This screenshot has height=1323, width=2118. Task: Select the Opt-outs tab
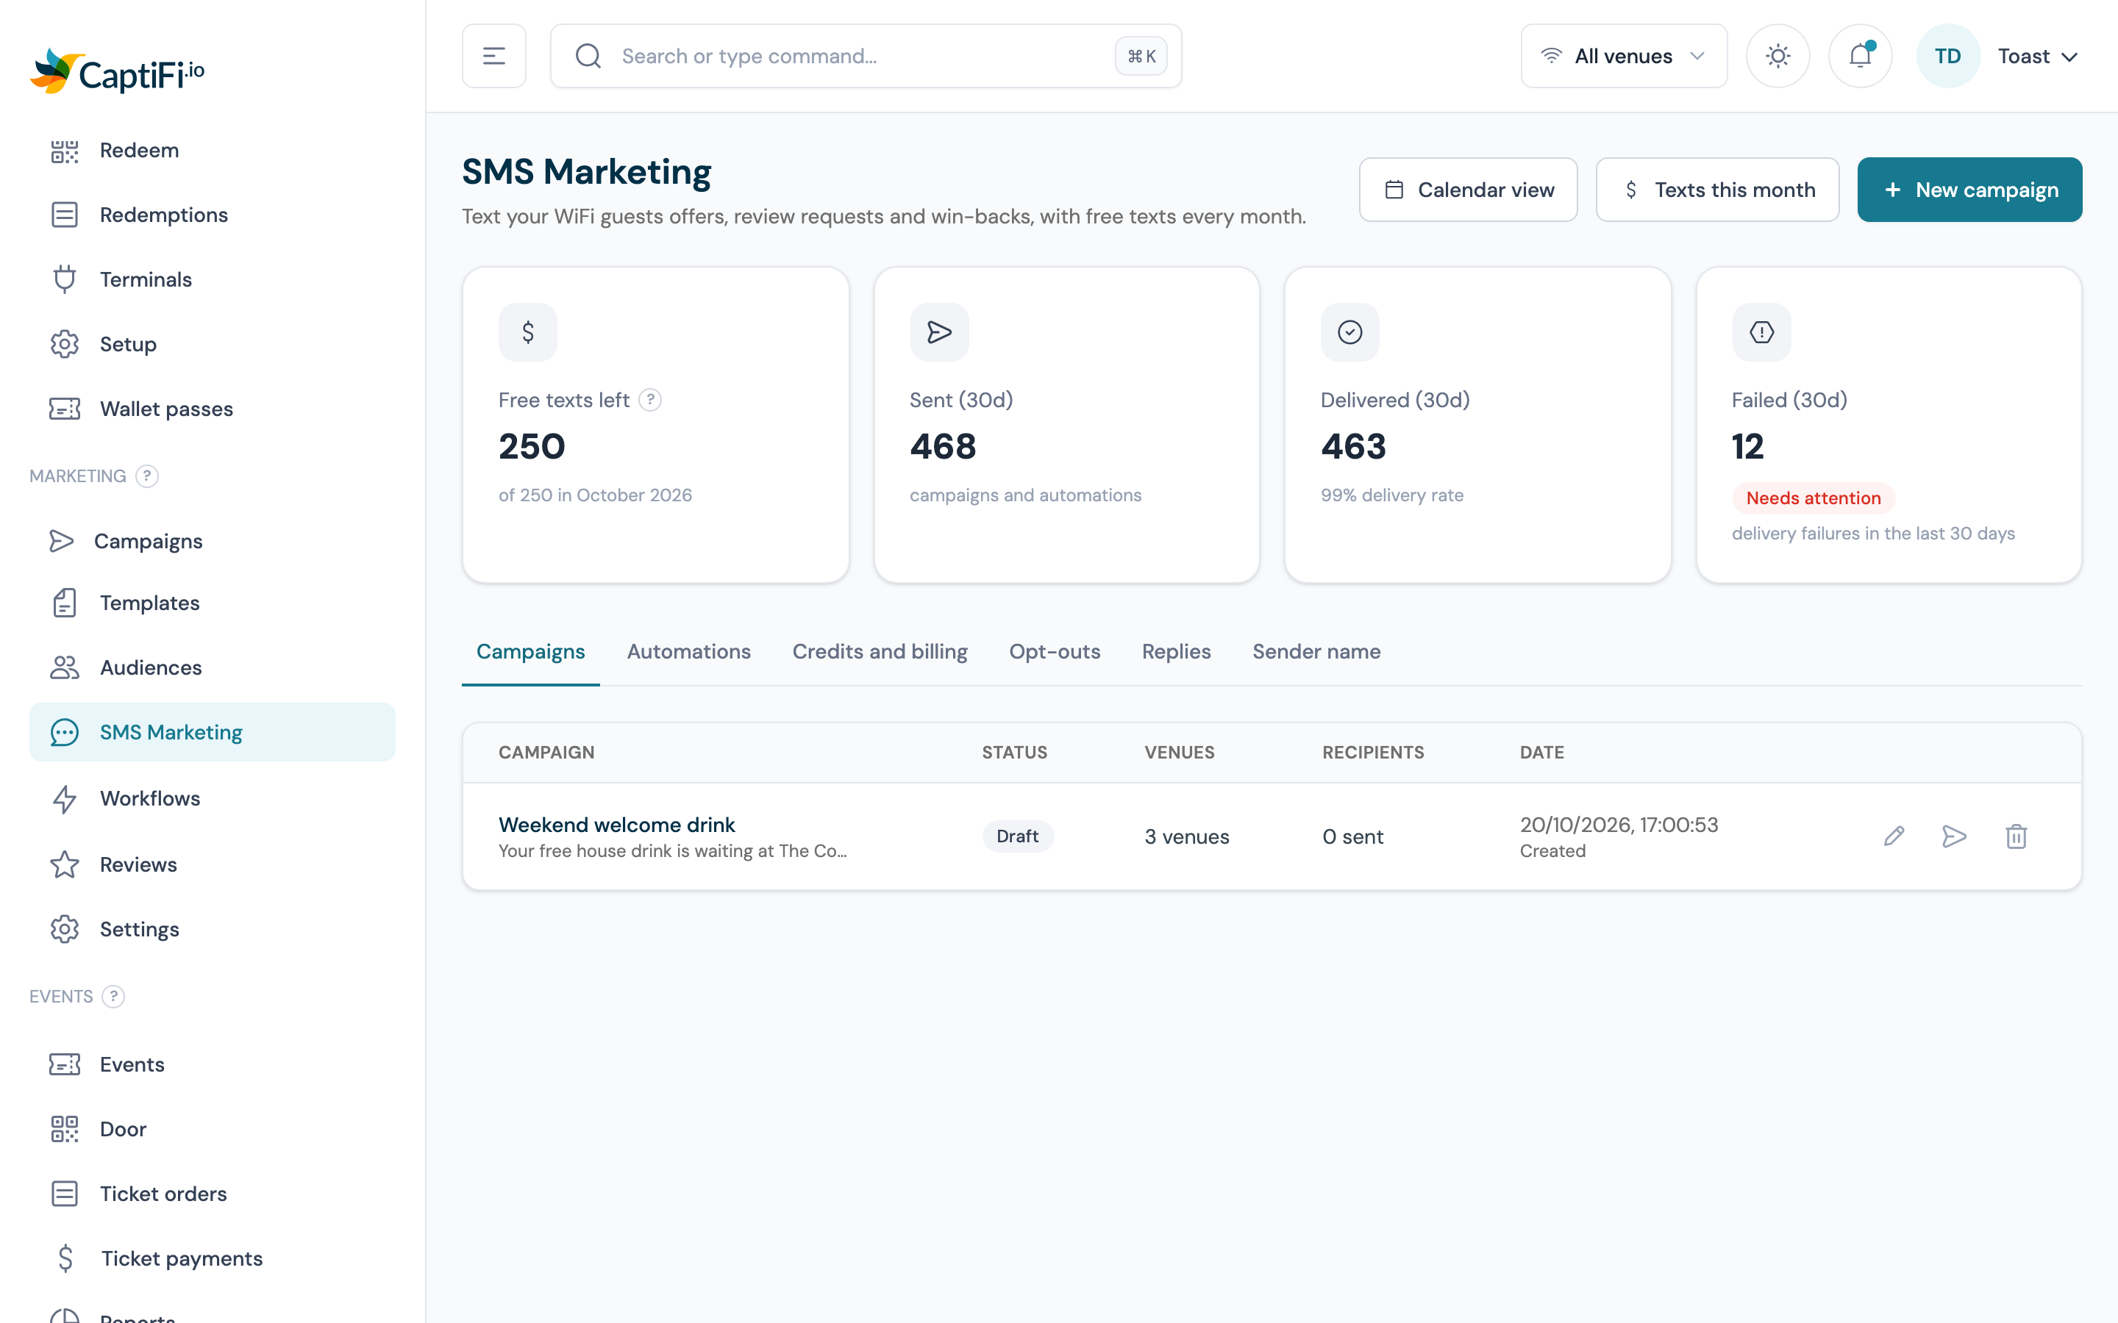[x=1055, y=652]
